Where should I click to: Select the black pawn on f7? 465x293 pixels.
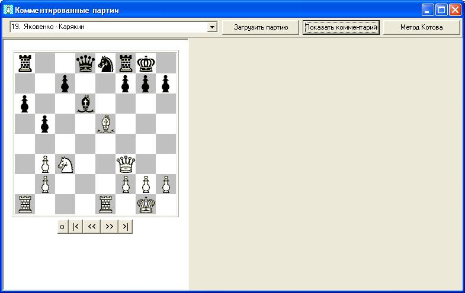click(126, 83)
